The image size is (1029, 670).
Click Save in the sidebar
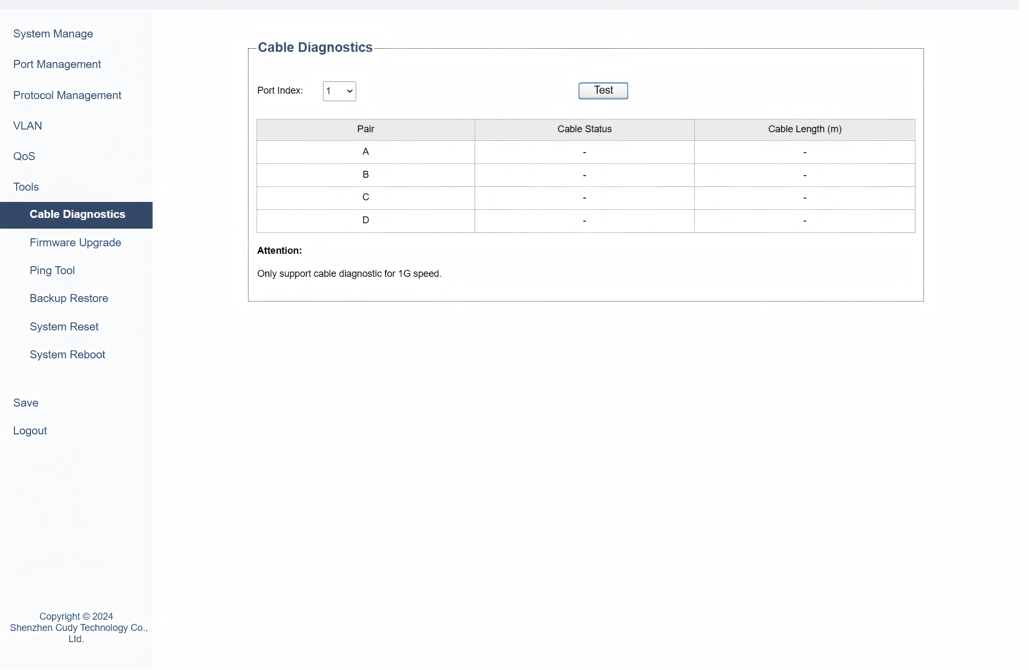26,403
